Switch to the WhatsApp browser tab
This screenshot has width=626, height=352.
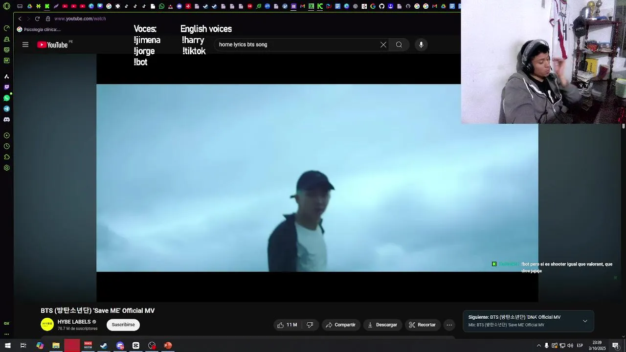click(x=161, y=6)
